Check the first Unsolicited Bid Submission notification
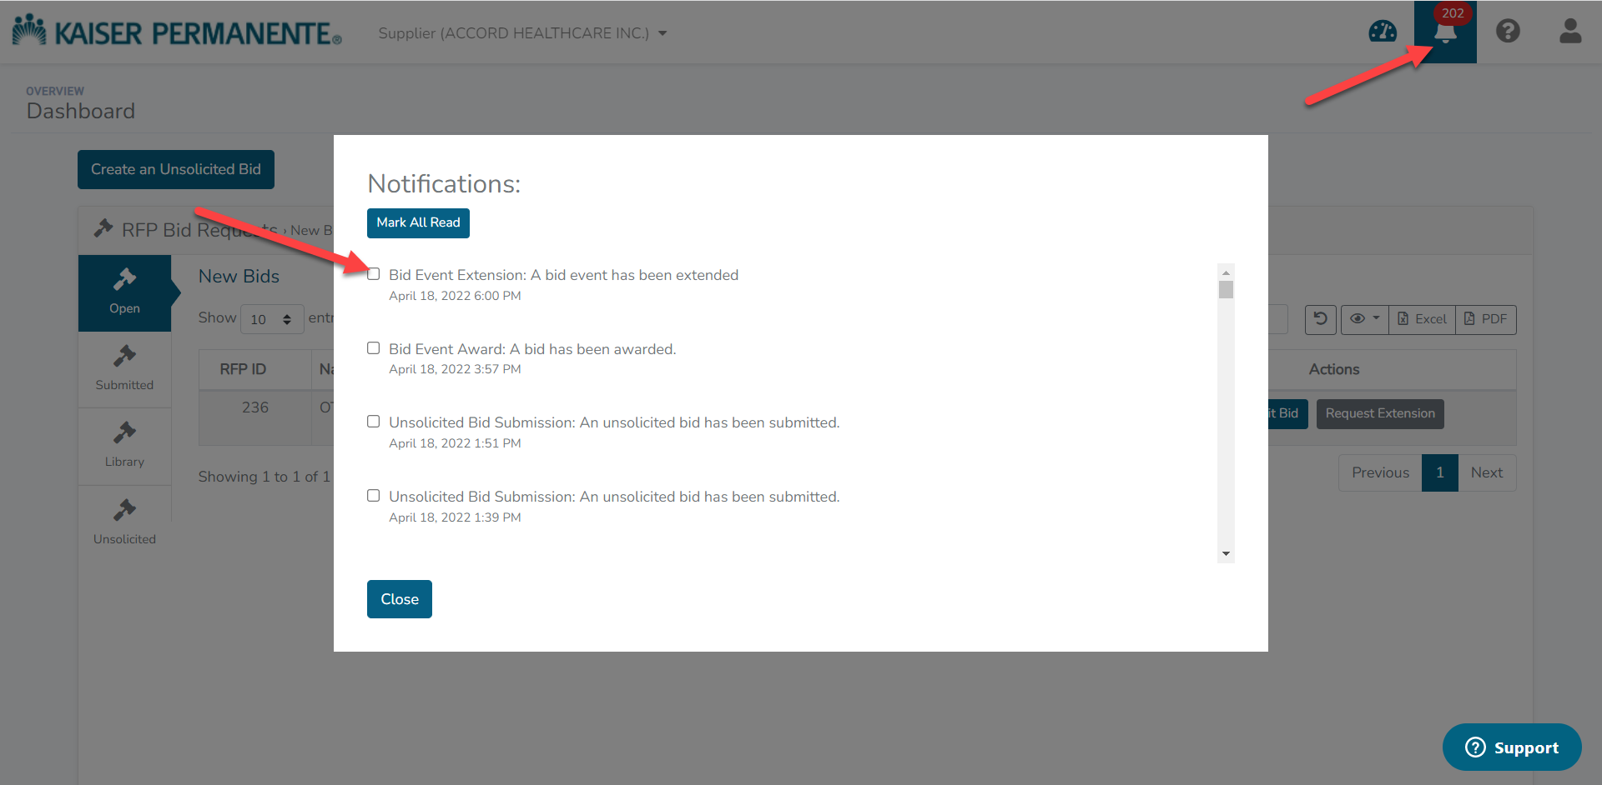Image resolution: width=1602 pixels, height=785 pixels. pyautogui.click(x=373, y=421)
